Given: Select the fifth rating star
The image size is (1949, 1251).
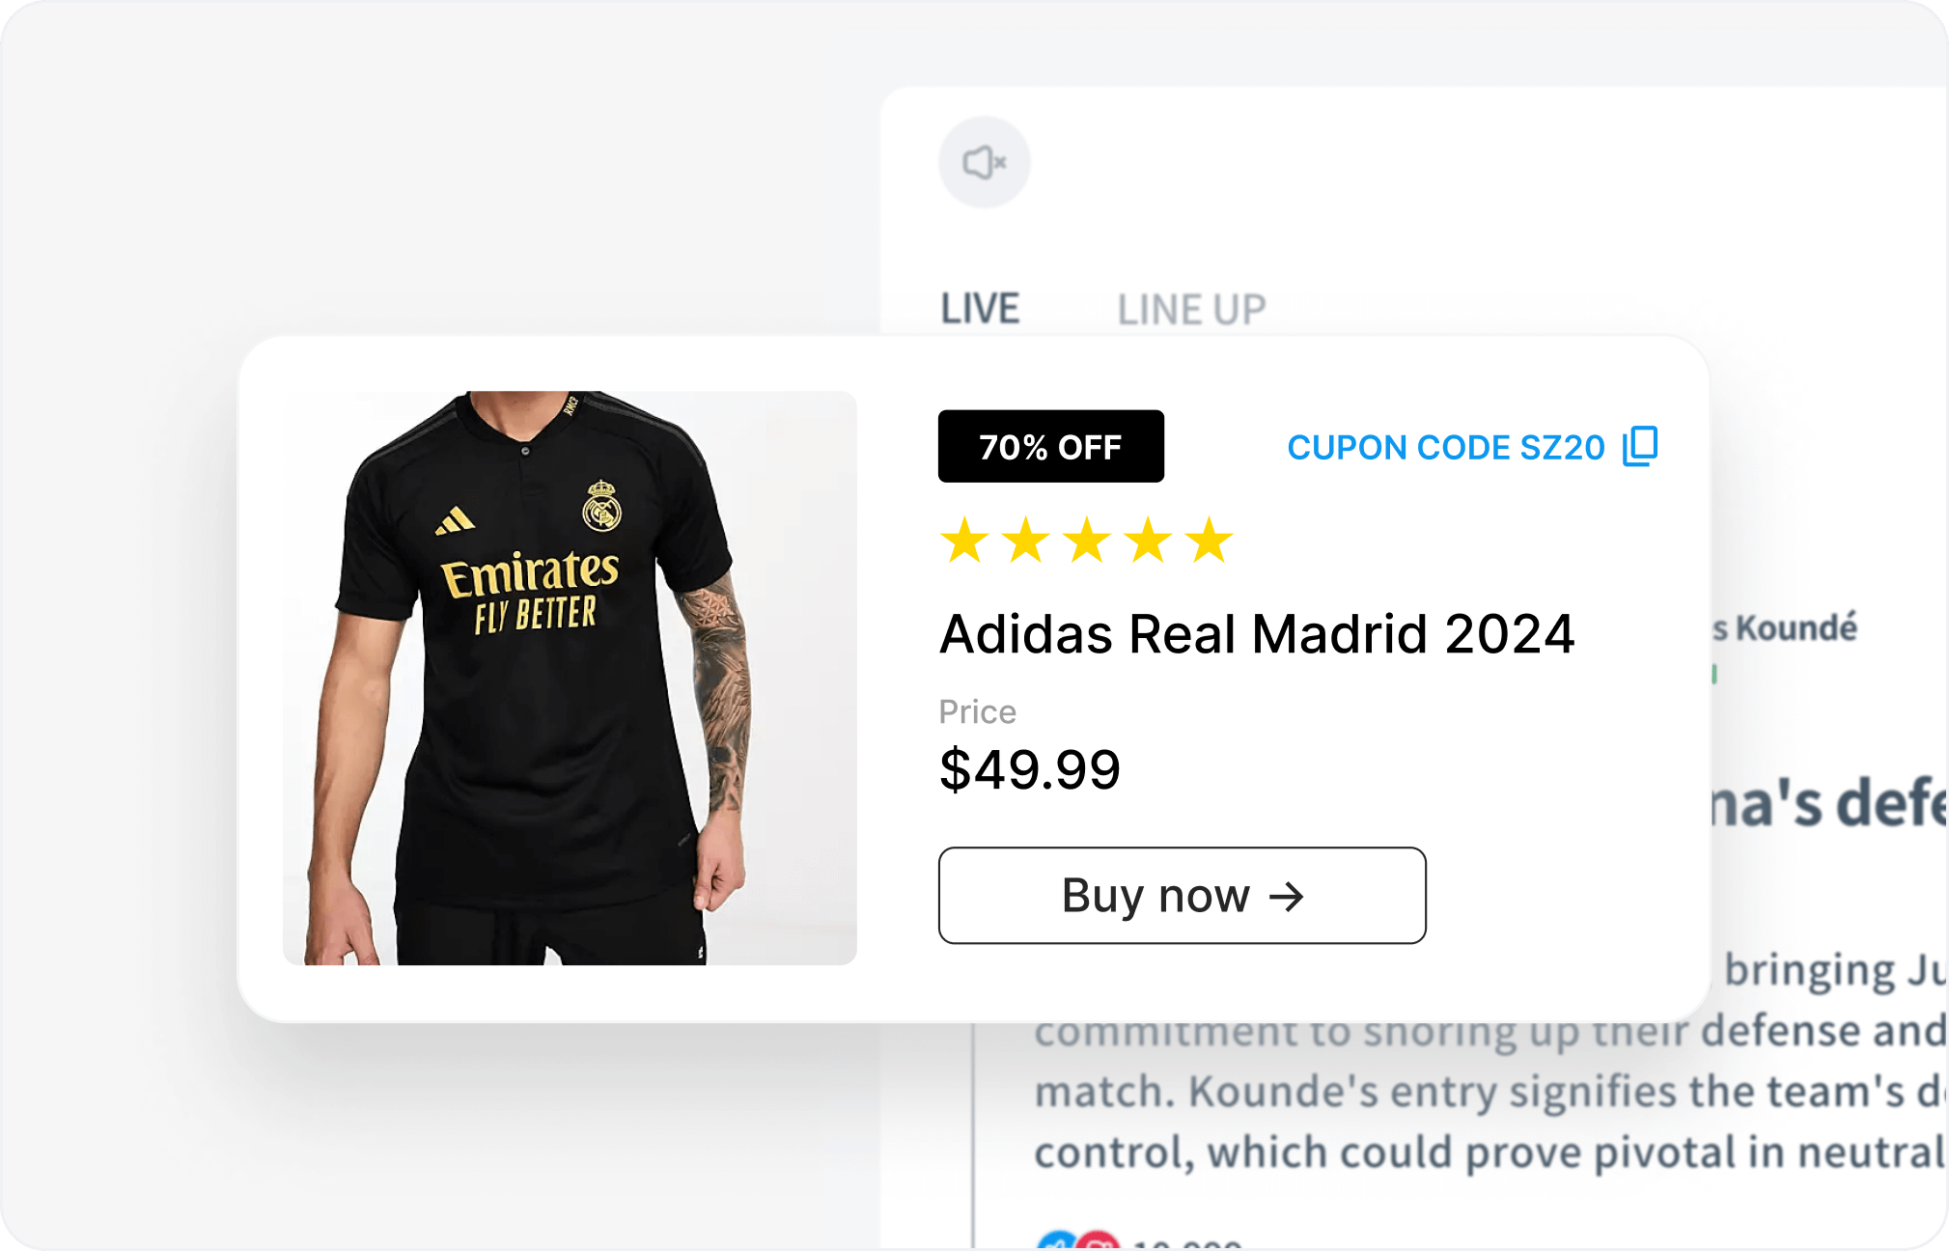Looking at the screenshot, I should [1210, 540].
